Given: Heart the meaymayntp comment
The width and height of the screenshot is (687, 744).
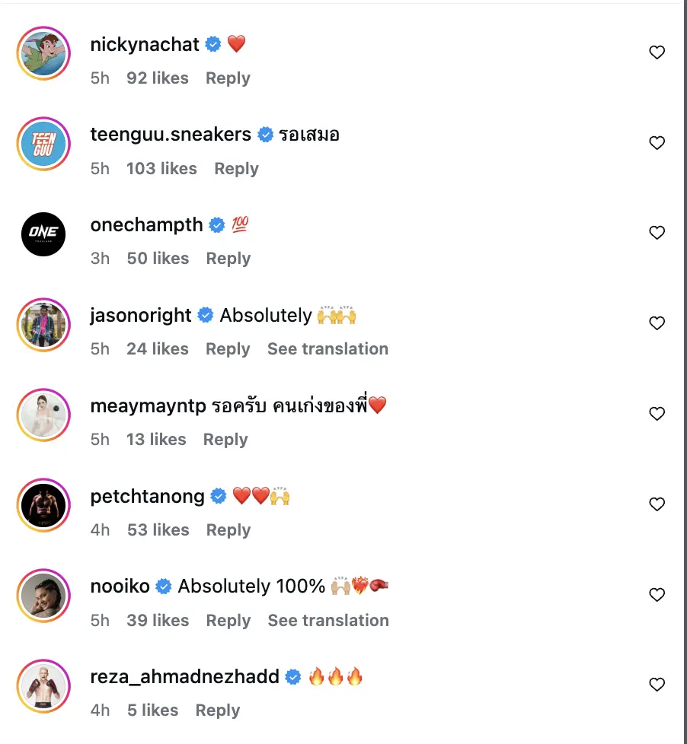Looking at the screenshot, I should (657, 414).
